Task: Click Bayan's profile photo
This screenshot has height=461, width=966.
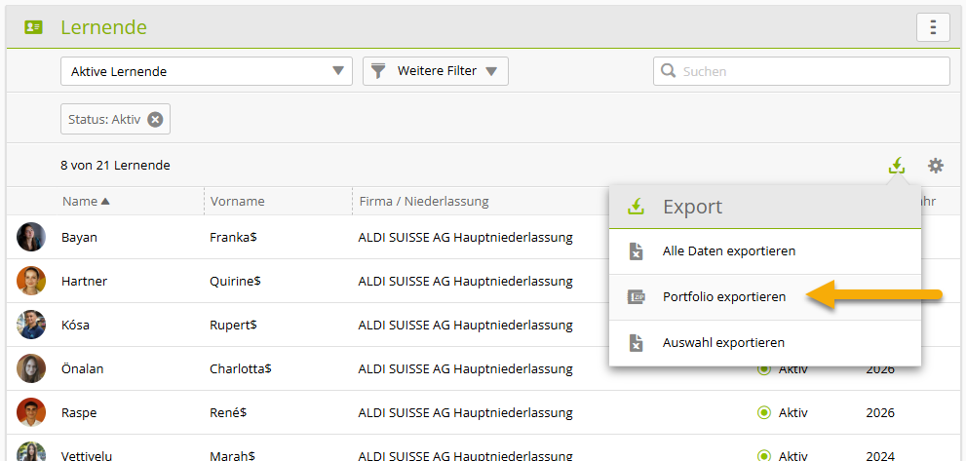Action: tap(31, 237)
